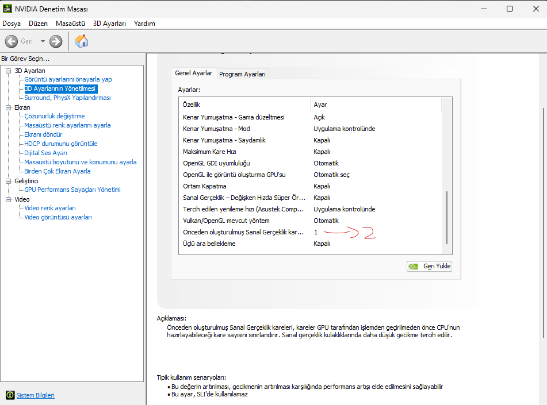Open Dijital Ses Ayarı page

coord(45,153)
